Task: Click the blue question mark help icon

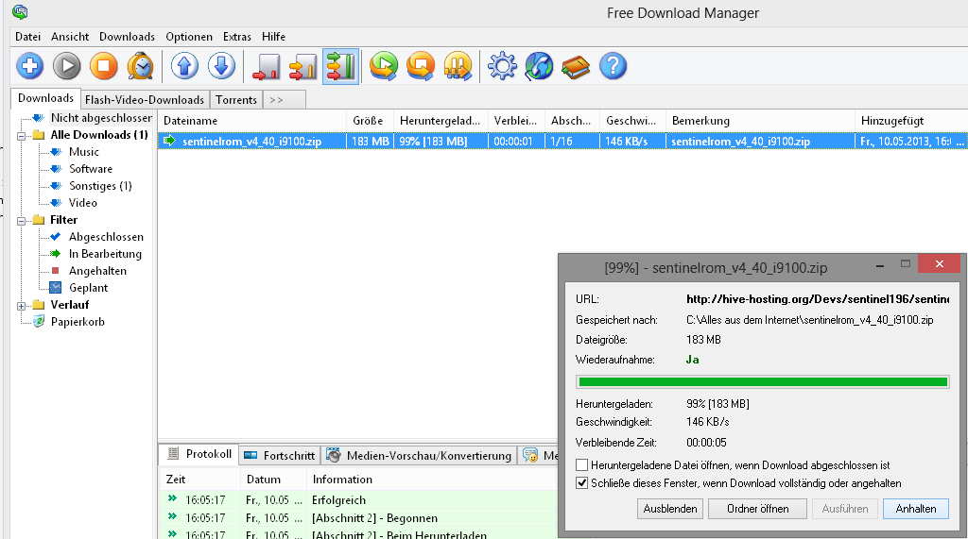Action: coord(613,66)
